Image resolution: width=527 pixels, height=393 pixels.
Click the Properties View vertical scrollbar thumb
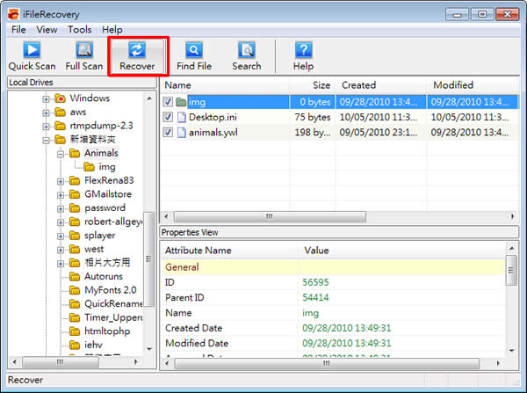pyautogui.click(x=511, y=271)
